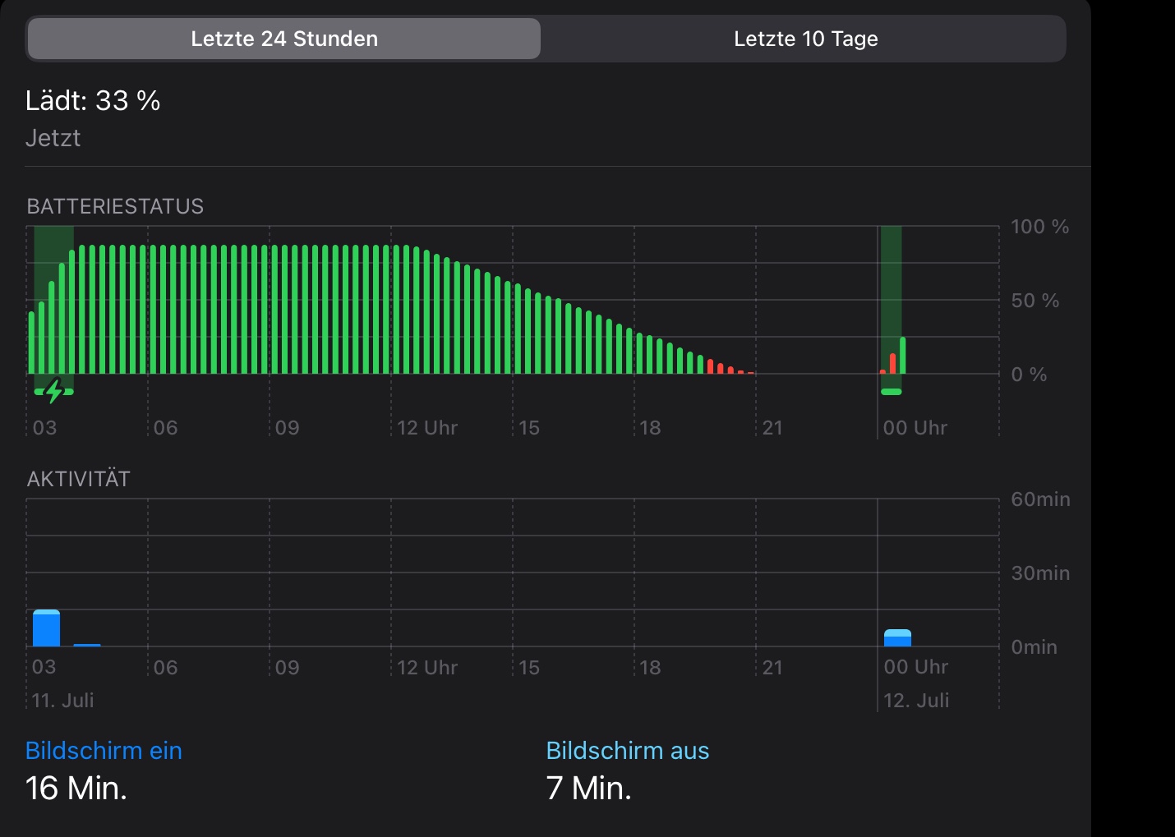Viewport: 1175px width, 837px height.
Task: Tap the 16 Min. screen-on value
Action: click(x=76, y=789)
